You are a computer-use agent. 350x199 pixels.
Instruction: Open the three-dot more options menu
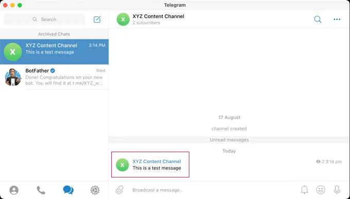coord(337,20)
